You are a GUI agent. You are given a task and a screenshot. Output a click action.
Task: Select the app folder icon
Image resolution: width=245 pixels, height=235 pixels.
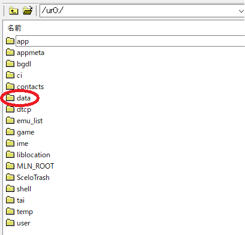[x=10, y=41]
